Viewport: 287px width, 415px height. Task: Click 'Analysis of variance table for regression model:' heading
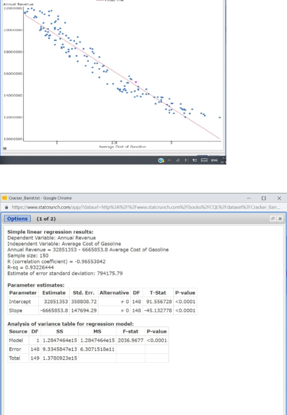(70, 324)
